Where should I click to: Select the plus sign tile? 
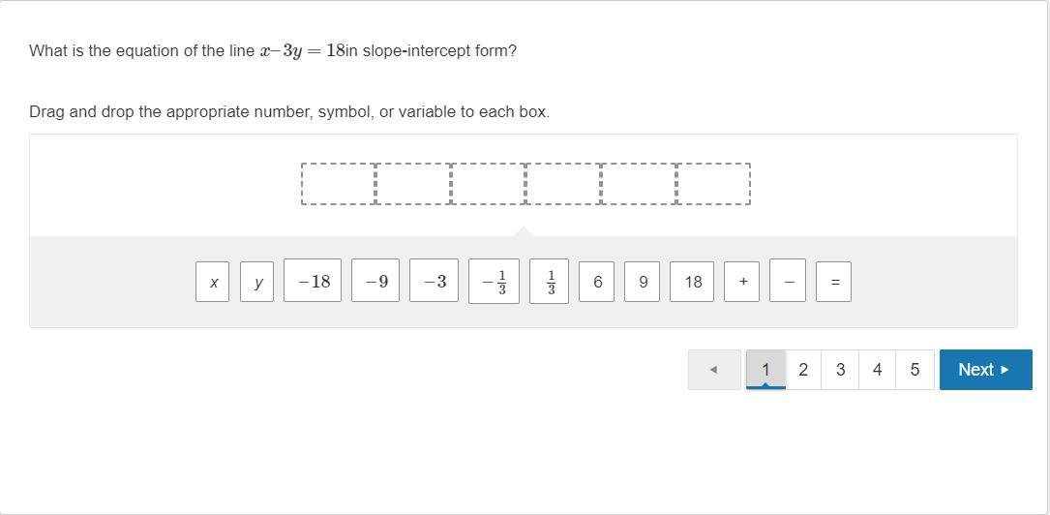tap(742, 282)
